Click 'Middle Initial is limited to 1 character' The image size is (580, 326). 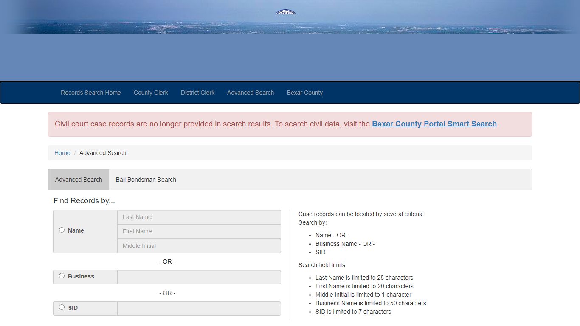pyautogui.click(x=363, y=295)
